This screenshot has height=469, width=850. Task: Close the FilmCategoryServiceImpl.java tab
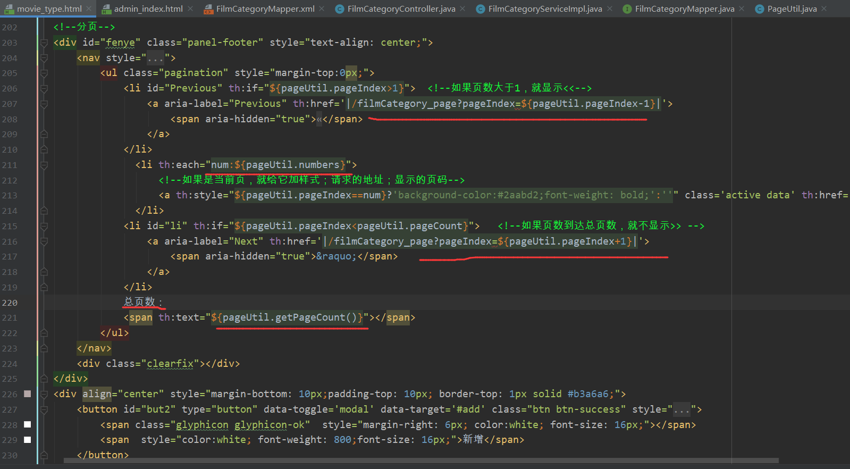pos(610,9)
